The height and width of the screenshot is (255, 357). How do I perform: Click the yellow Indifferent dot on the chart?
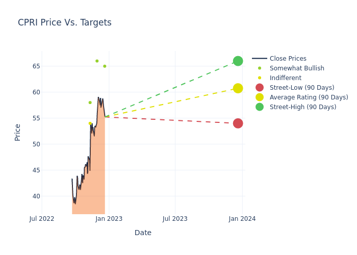click(x=90, y=123)
